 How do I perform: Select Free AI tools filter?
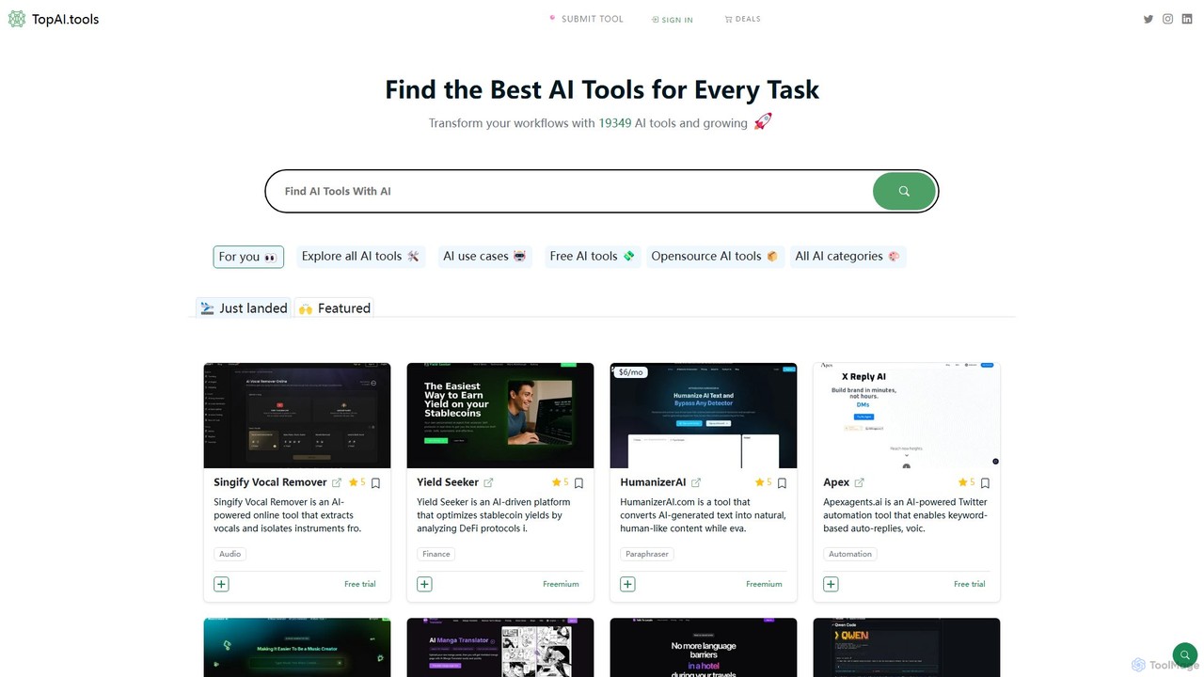click(593, 256)
